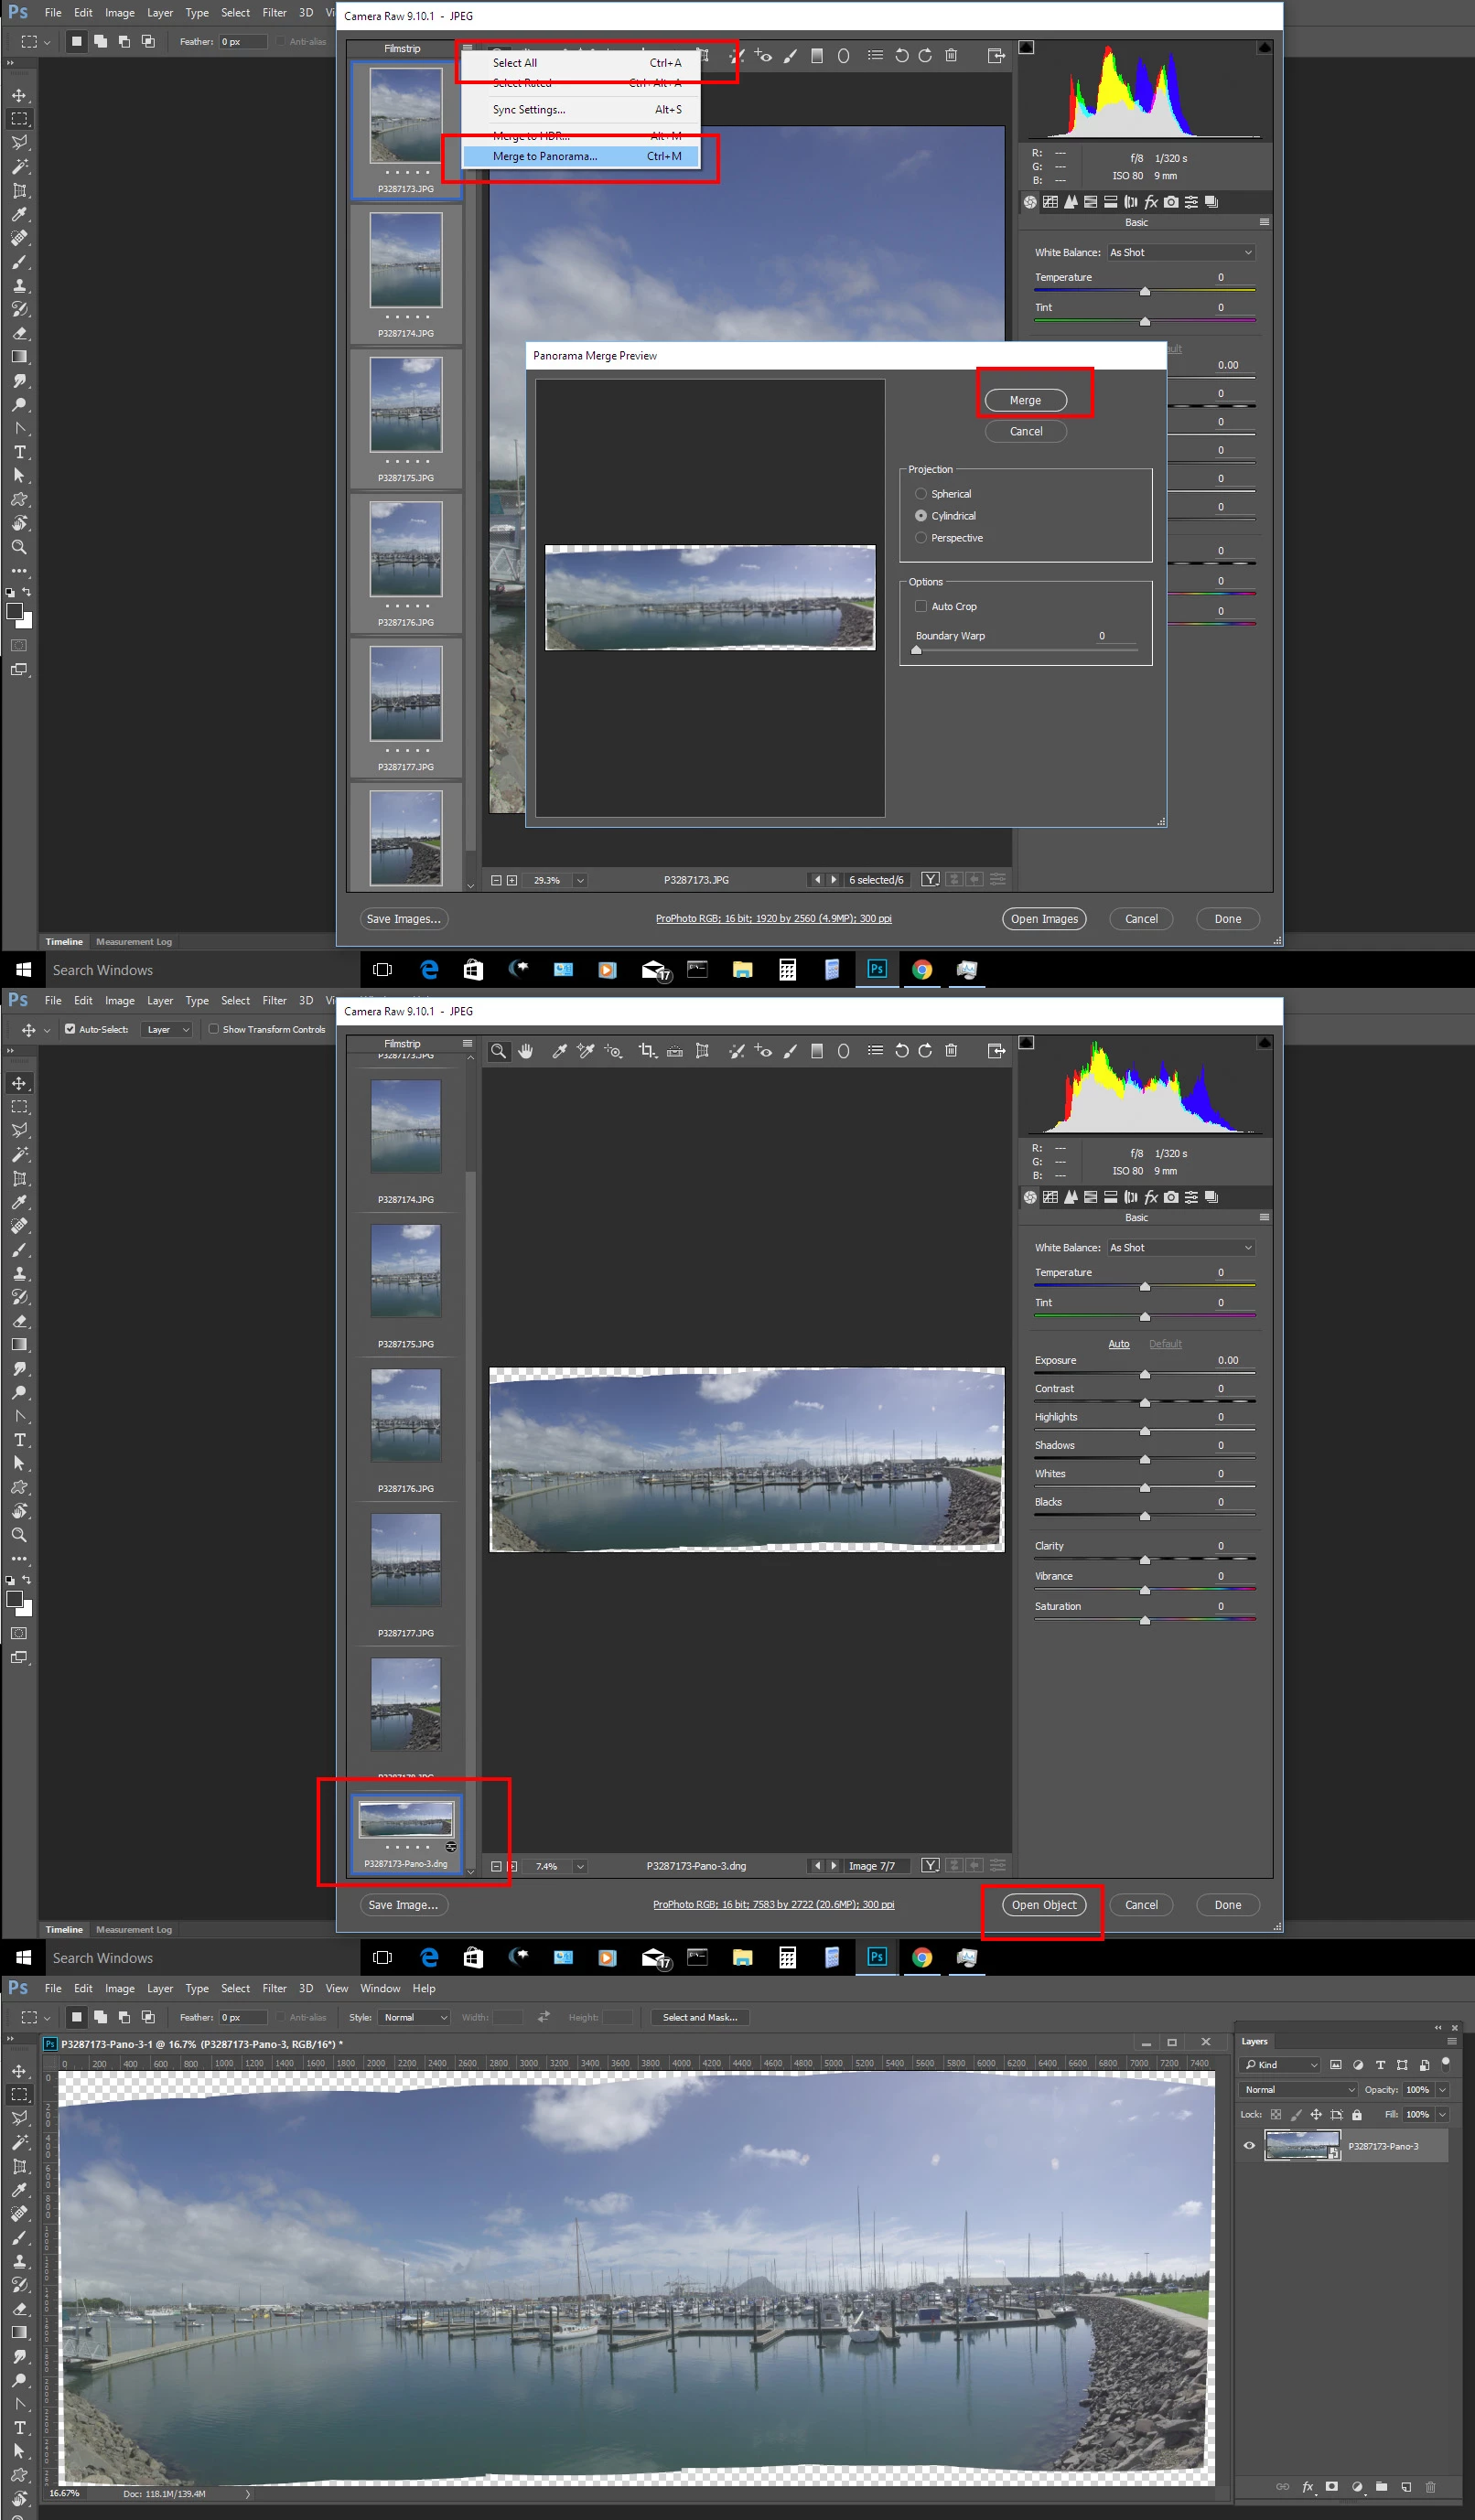Filter Layers panel by type layers (T icon)
The width and height of the screenshot is (1475, 2520).
point(1380,2064)
